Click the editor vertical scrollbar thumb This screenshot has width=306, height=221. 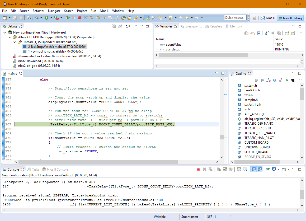coord(222,137)
